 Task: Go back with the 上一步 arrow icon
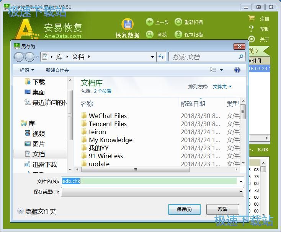point(149,22)
